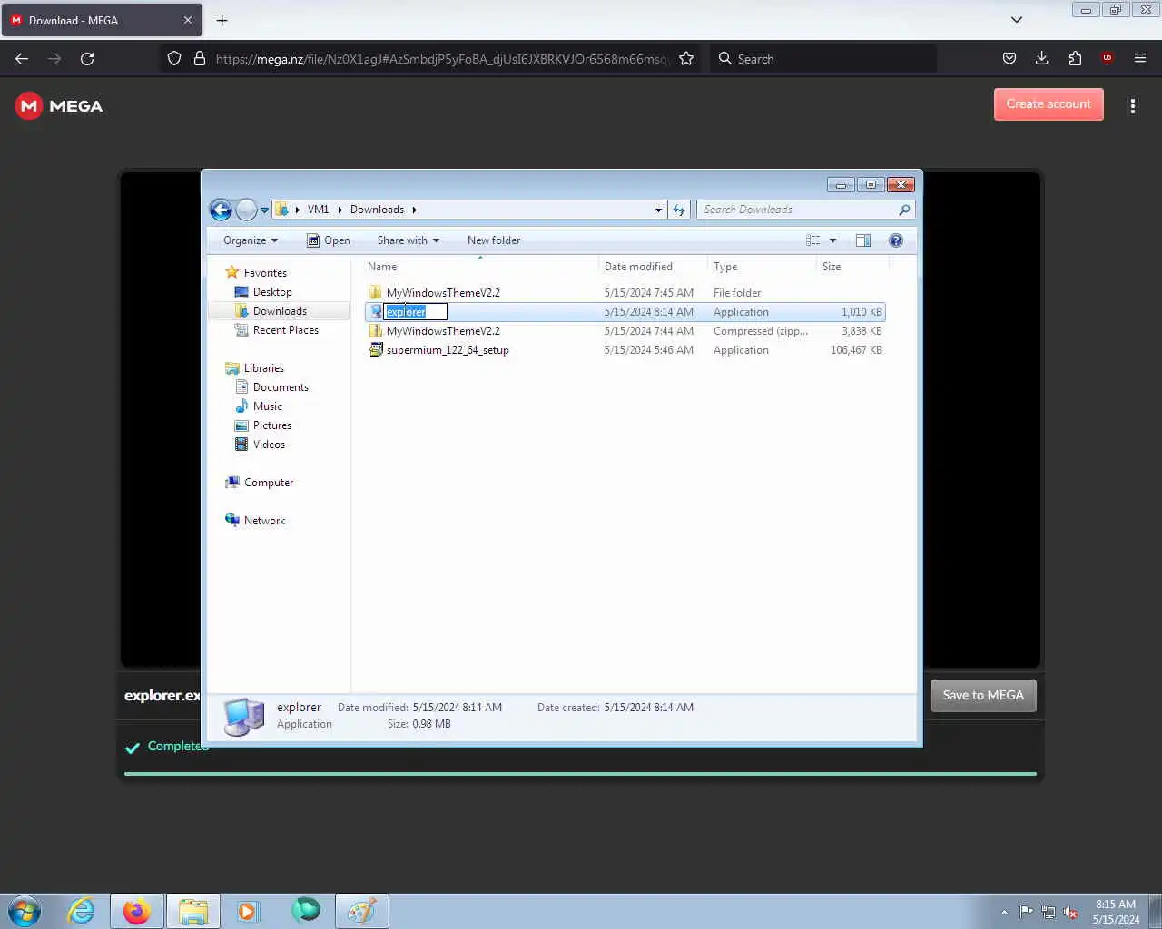Click the volume icon in system tray
The width and height of the screenshot is (1162, 929).
tap(1071, 912)
